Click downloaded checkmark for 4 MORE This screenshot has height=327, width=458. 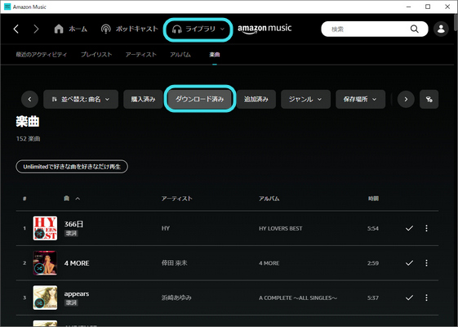pos(409,263)
